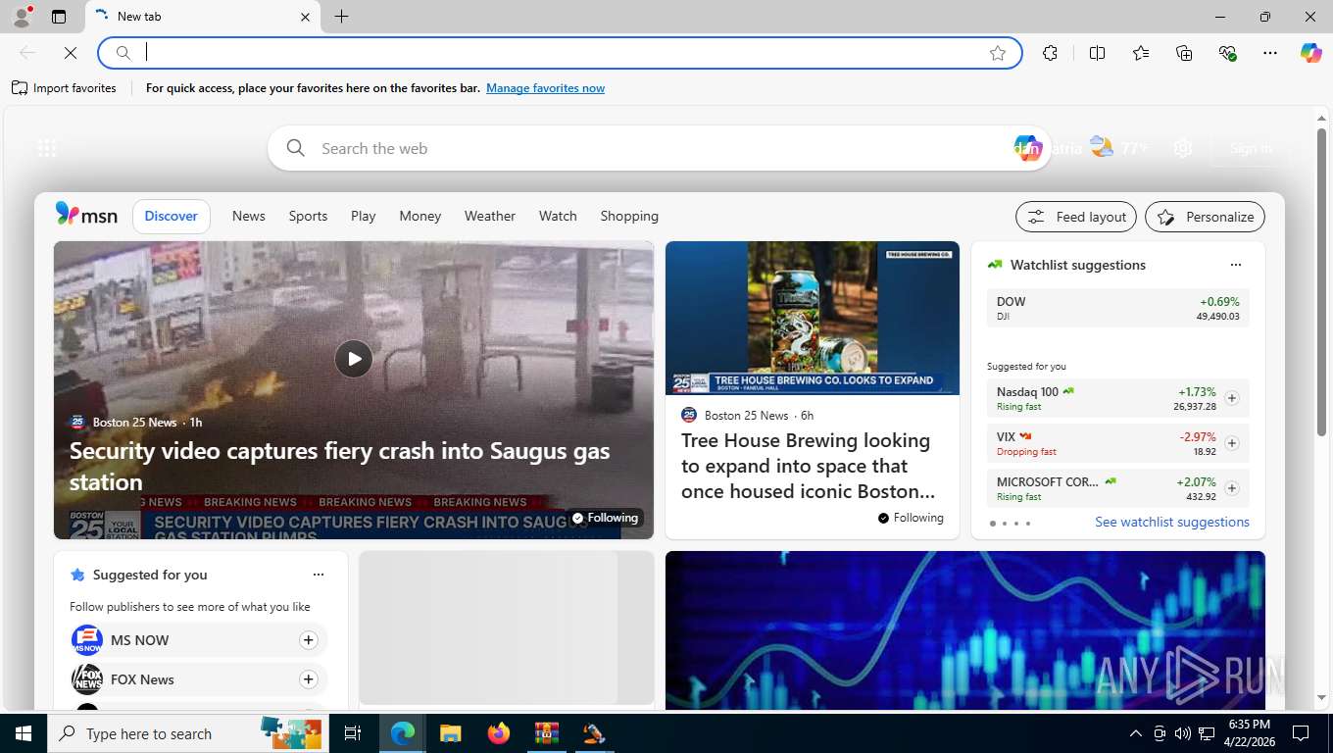
Task: Open File Explorer from taskbar
Action: (450, 733)
